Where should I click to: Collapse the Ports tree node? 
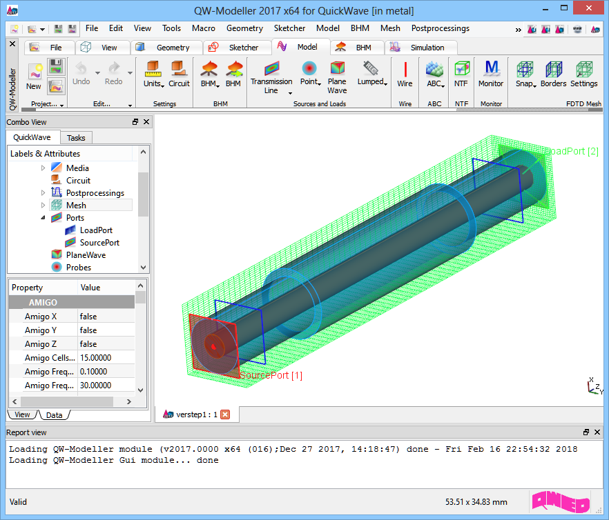pyautogui.click(x=43, y=218)
